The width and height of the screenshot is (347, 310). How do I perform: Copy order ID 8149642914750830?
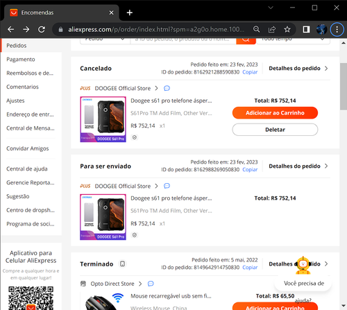[250, 268]
